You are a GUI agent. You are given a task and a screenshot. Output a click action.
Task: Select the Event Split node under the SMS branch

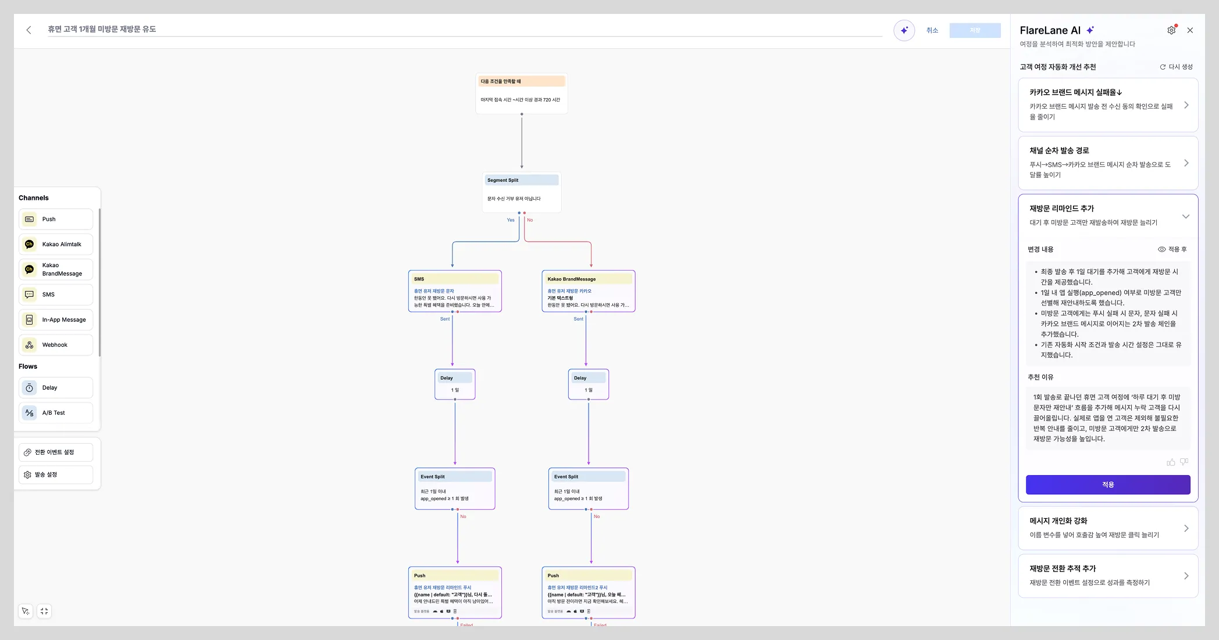pyautogui.click(x=455, y=488)
